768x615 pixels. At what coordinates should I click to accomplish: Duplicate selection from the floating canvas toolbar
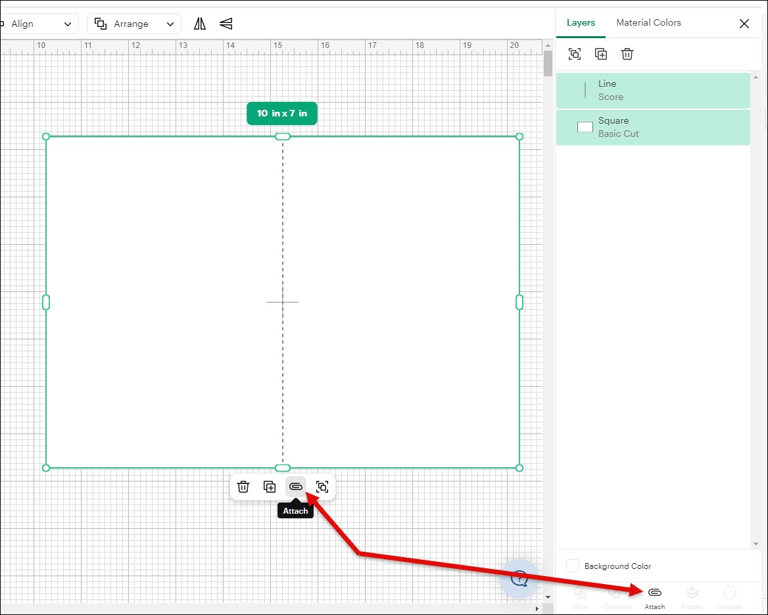(270, 487)
